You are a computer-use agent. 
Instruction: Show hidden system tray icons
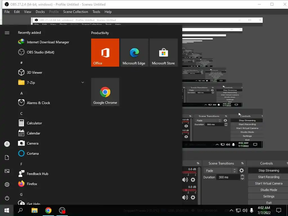coord(231,210)
